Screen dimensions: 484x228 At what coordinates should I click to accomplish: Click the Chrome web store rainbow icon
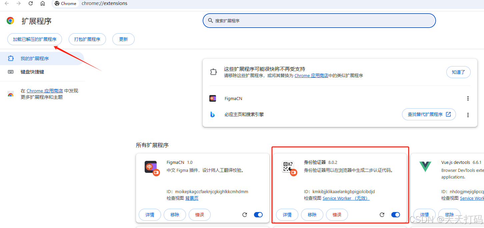coord(11,94)
